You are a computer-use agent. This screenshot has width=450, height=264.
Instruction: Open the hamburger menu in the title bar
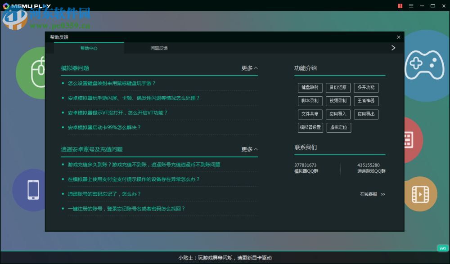coord(411,6)
